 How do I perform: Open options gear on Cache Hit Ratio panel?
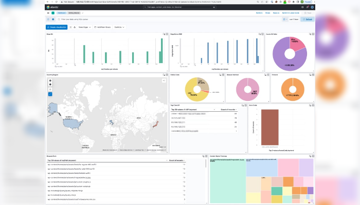[311, 34]
